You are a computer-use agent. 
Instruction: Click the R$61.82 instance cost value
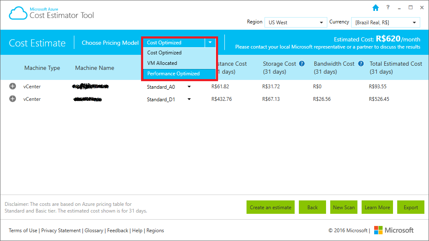pyautogui.click(x=220, y=87)
